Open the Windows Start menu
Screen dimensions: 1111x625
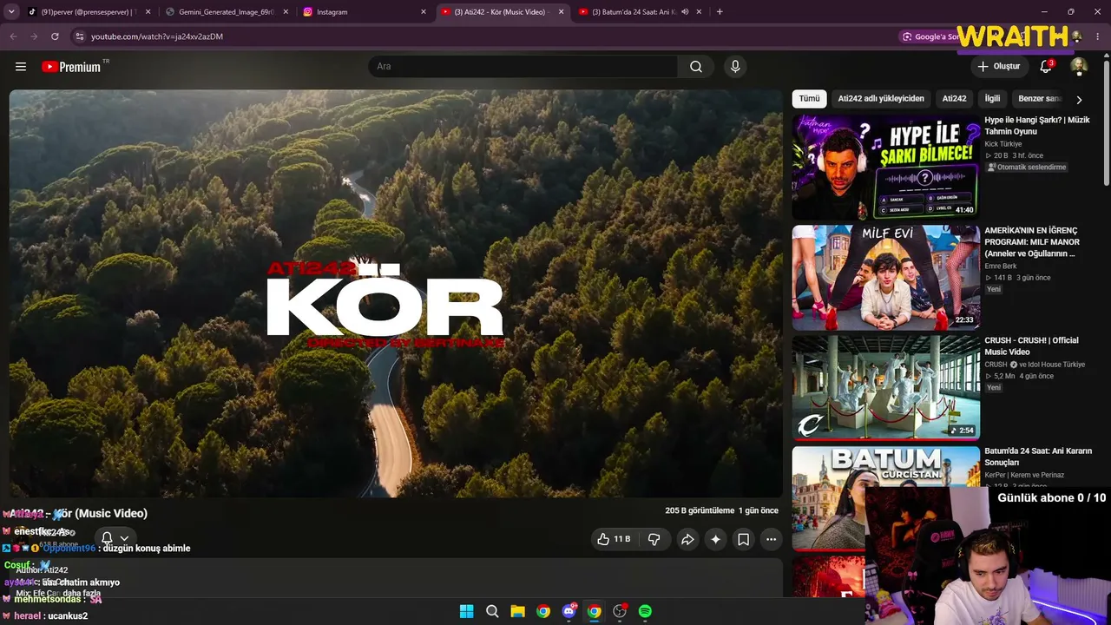tap(466, 611)
